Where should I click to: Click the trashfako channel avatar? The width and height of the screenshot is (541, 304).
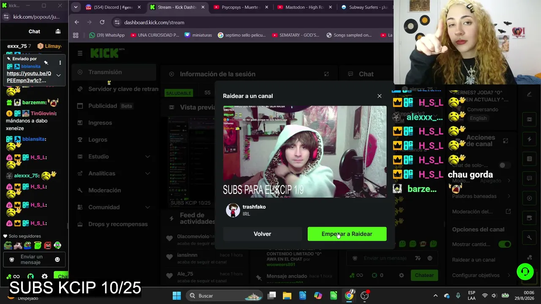coord(233,210)
